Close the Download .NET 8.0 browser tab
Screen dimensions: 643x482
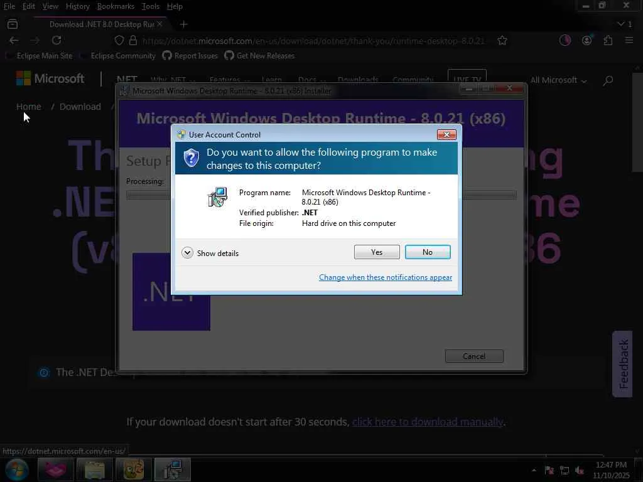[159, 24]
